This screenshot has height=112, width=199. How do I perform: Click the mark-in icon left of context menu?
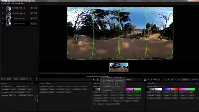tap(93, 80)
